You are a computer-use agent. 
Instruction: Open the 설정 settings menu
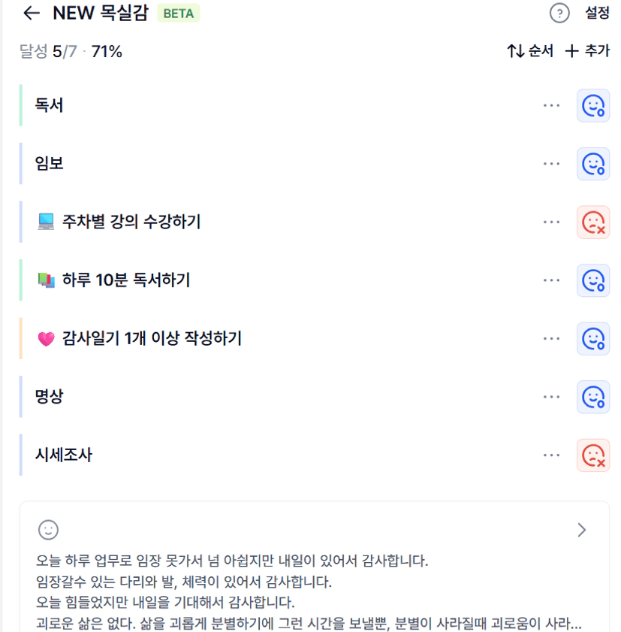coord(598,13)
